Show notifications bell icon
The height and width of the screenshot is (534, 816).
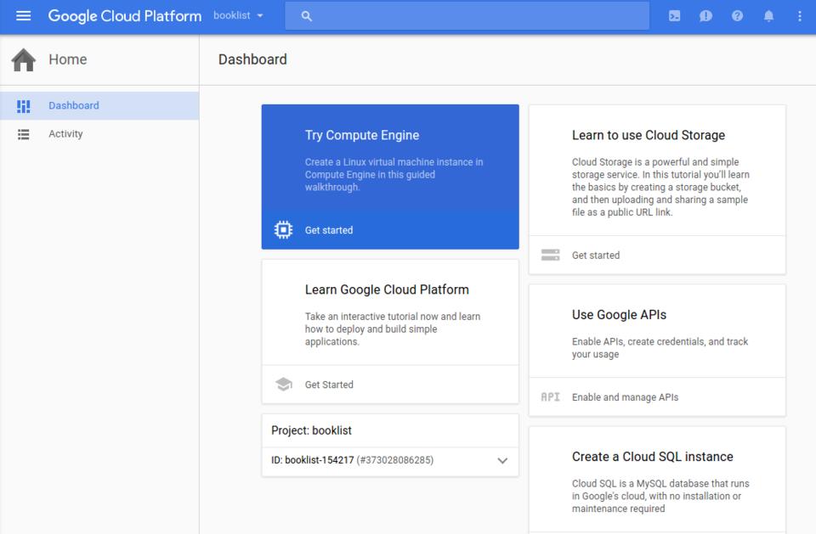click(768, 16)
